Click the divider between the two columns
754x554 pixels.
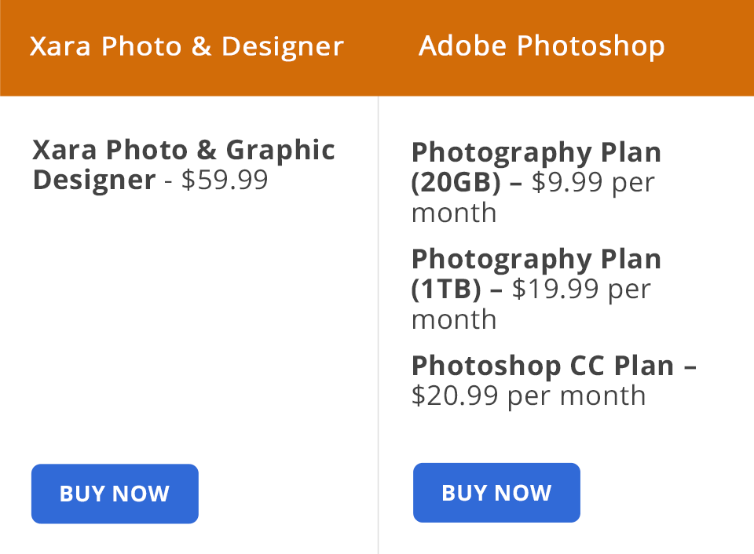coord(378,314)
